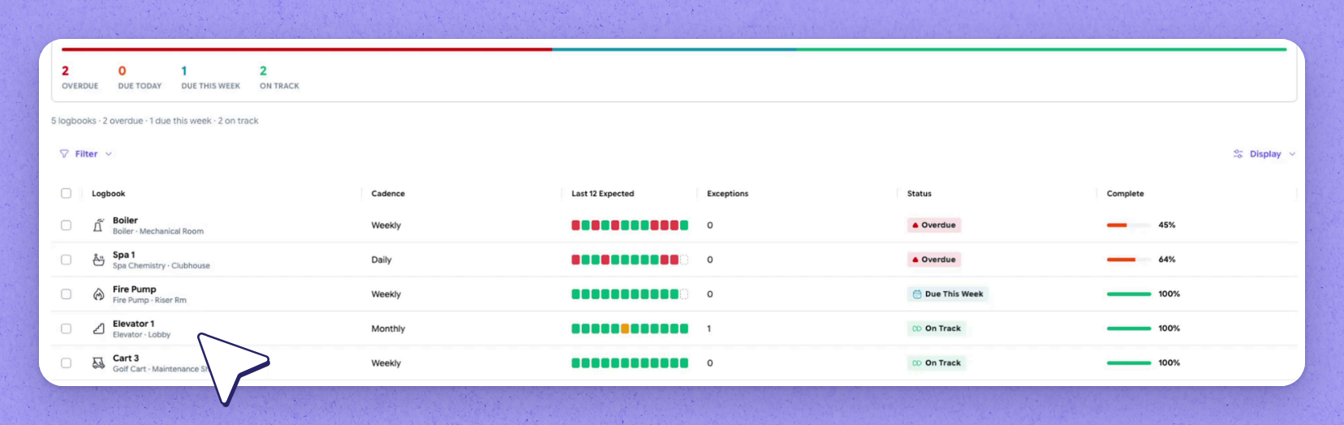Sort by the Complete column header
Image resolution: width=1344 pixels, height=425 pixels.
tap(1125, 194)
